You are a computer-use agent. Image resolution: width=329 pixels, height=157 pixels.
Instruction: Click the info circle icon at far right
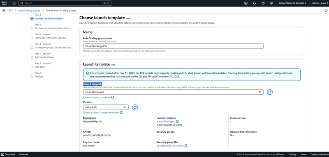tap(326, 10)
